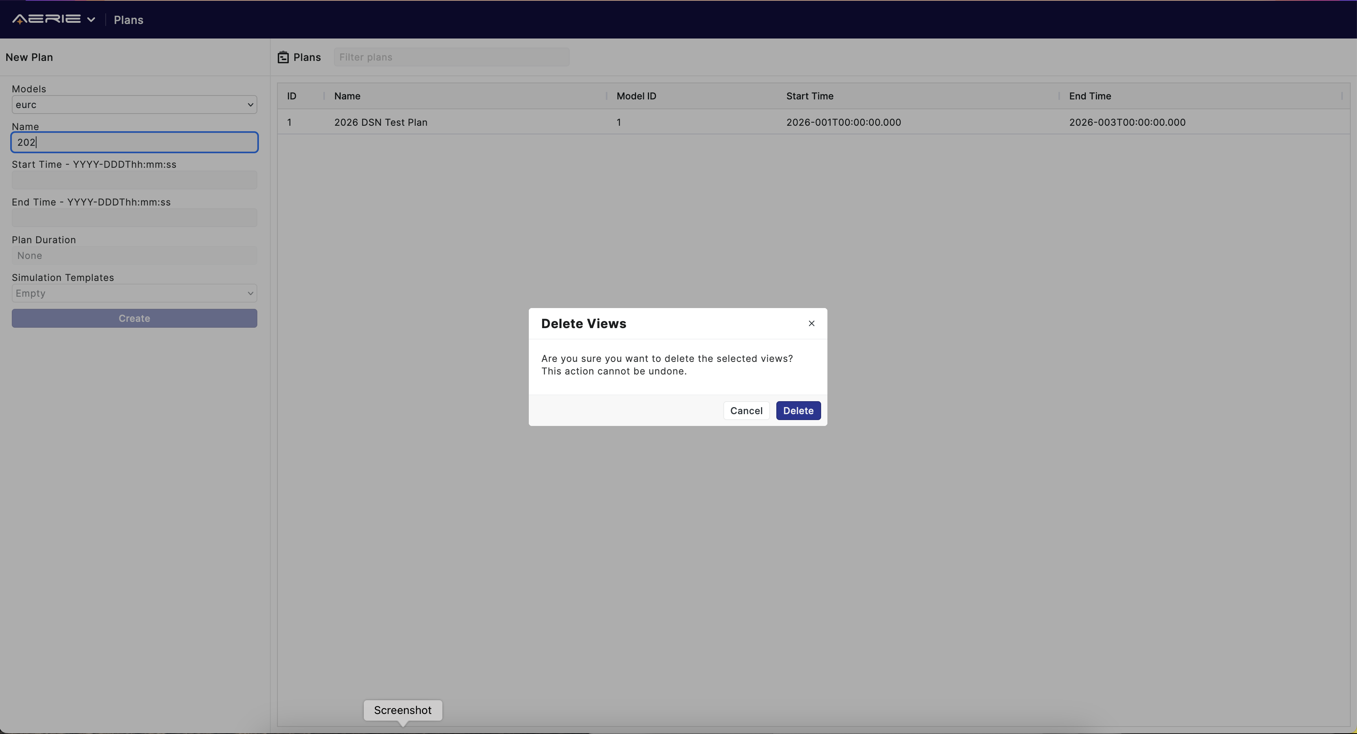Click the End Time input field

[134, 218]
